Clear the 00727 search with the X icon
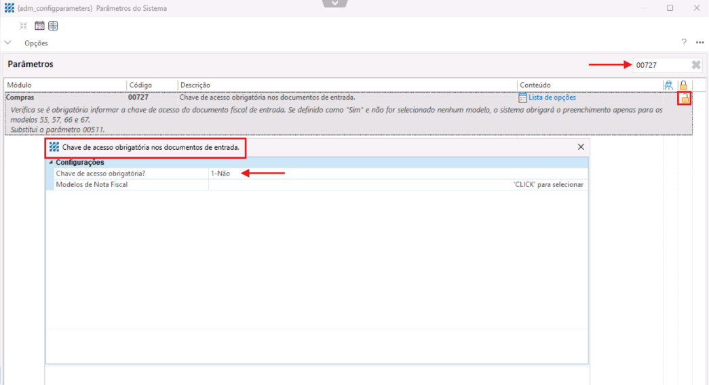This screenshot has width=709, height=385. tap(696, 65)
